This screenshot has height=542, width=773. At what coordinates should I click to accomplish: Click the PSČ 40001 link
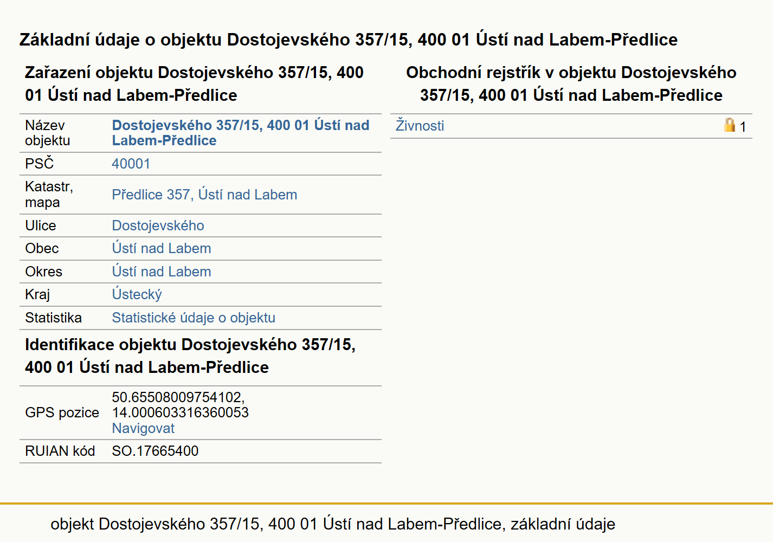click(x=131, y=164)
